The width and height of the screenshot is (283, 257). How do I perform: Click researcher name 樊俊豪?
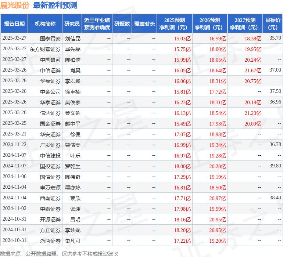click(x=72, y=102)
